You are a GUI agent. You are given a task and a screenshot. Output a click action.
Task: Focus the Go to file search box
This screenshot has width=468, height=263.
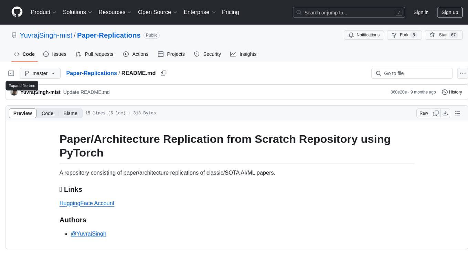[412, 73]
